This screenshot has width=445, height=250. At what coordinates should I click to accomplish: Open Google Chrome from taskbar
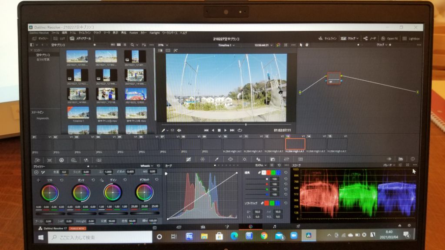click(264, 236)
